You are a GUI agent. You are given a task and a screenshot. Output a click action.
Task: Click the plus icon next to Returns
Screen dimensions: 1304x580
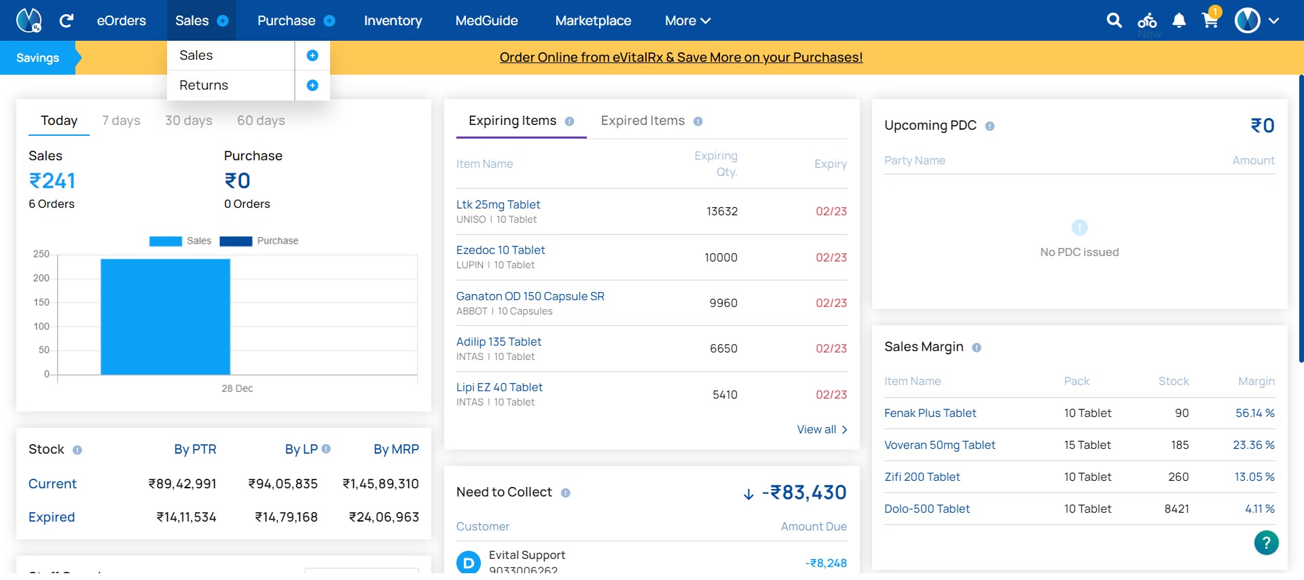click(x=312, y=86)
